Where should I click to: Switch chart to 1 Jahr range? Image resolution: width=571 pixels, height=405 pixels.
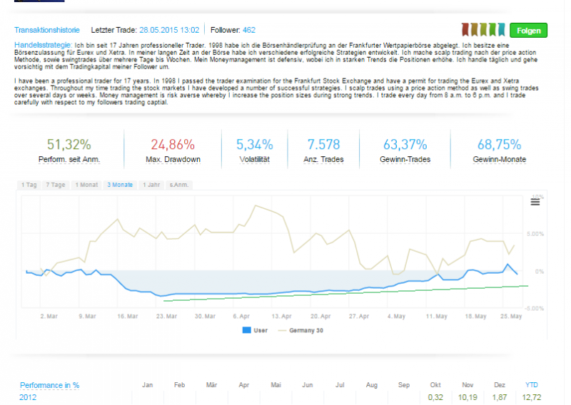pyautogui.click(x=151, y=185)
